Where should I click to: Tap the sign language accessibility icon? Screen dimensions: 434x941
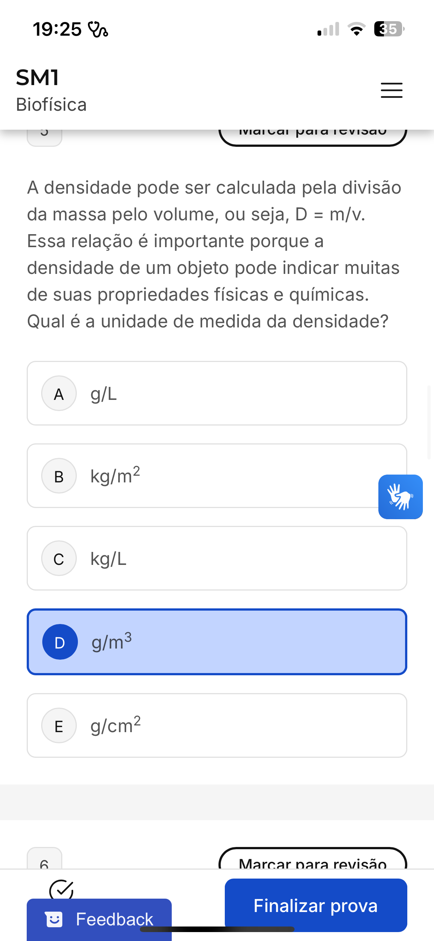(400, 497)
